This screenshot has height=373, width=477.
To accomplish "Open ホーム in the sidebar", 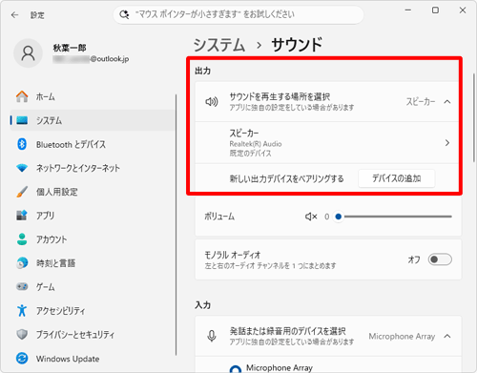I will (x=93, y=96).
